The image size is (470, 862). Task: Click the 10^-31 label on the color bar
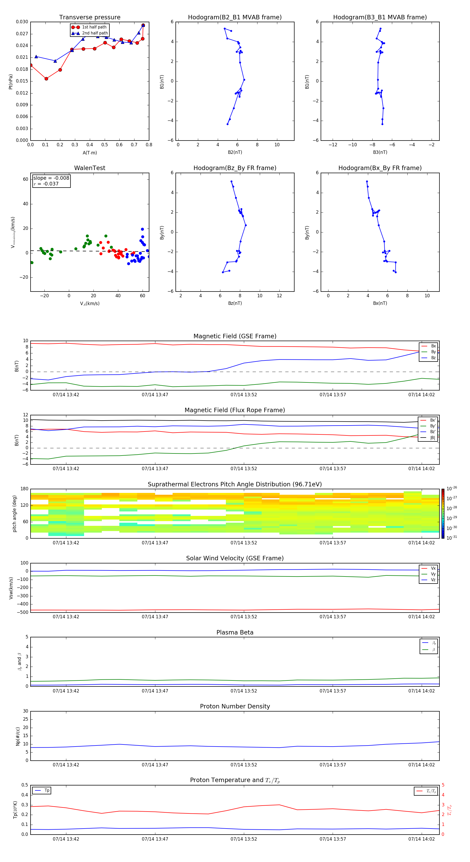click(x=452, y=538)
